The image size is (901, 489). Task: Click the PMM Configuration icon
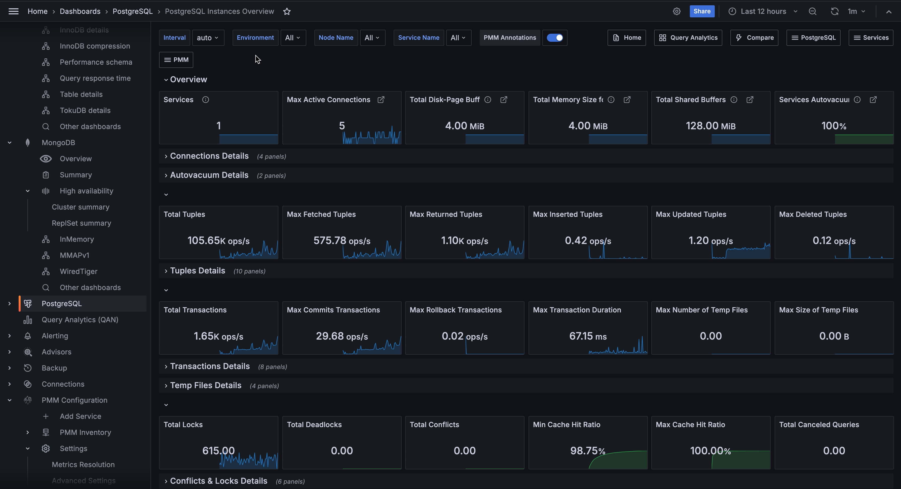click(28, 400)
